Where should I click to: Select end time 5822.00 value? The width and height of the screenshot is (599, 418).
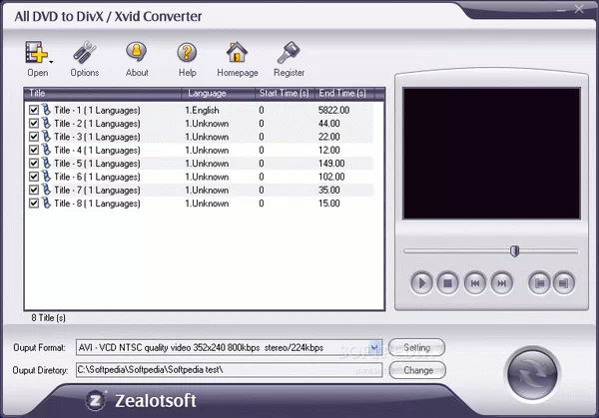[333, 111]
